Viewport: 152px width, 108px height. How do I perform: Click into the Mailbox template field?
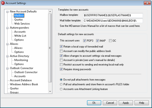point(113,15)
